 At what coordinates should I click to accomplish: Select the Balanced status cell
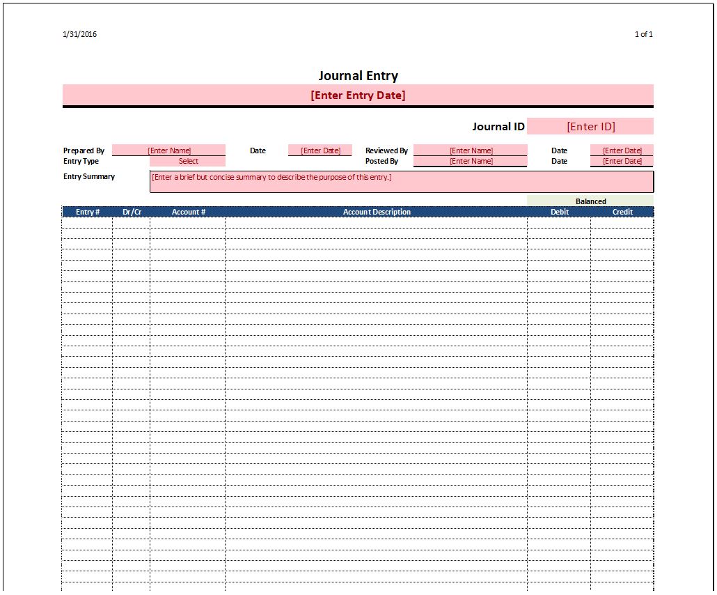[x=590, y=201]
